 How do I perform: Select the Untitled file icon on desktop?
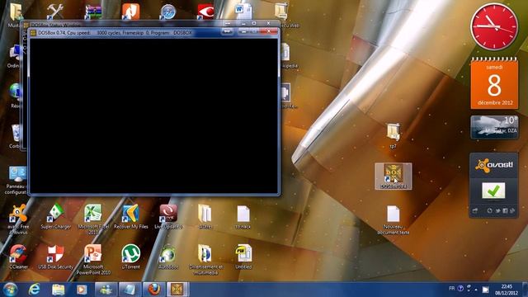tap(243, 257)
